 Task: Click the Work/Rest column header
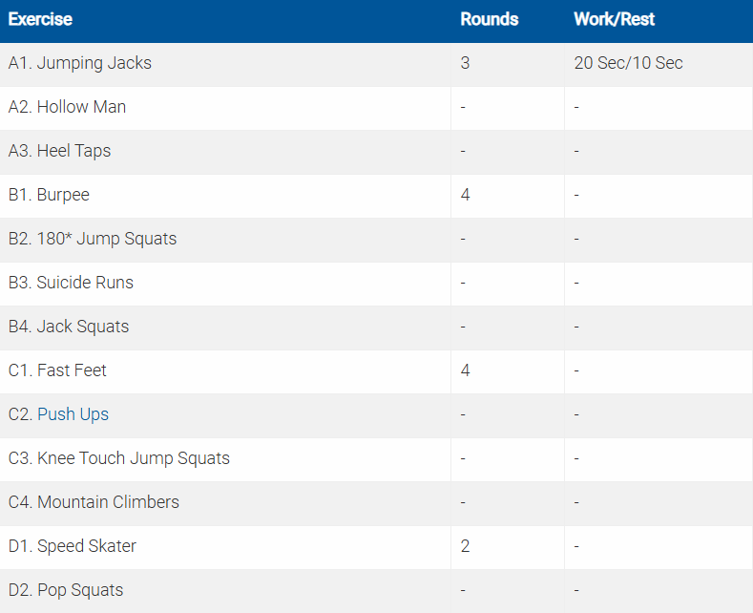(x=614, y=19)
